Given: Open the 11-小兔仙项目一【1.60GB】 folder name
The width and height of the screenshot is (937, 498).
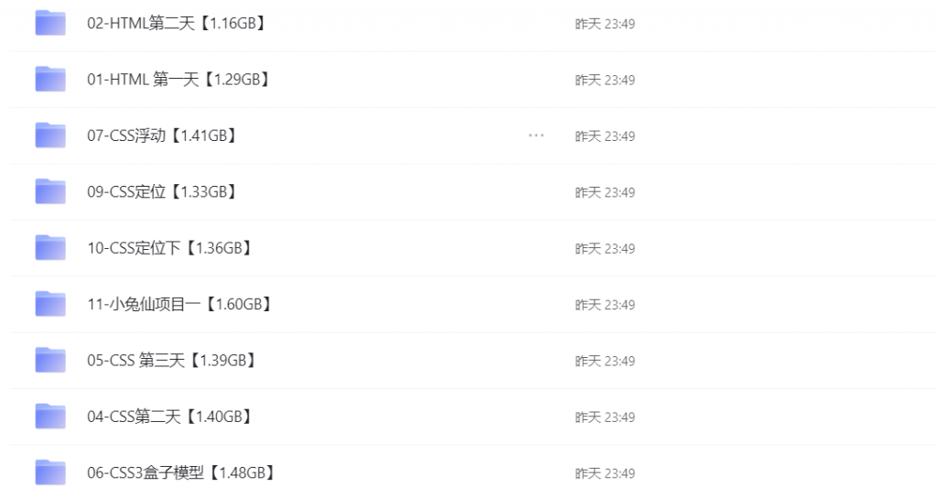Looking at the screenshot, I should click(180, 304).
